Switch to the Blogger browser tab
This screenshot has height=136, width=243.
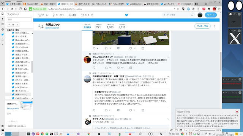click(x=31, y=4)
